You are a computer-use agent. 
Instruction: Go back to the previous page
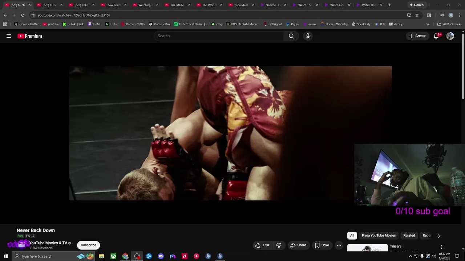(x=5, y=15)
